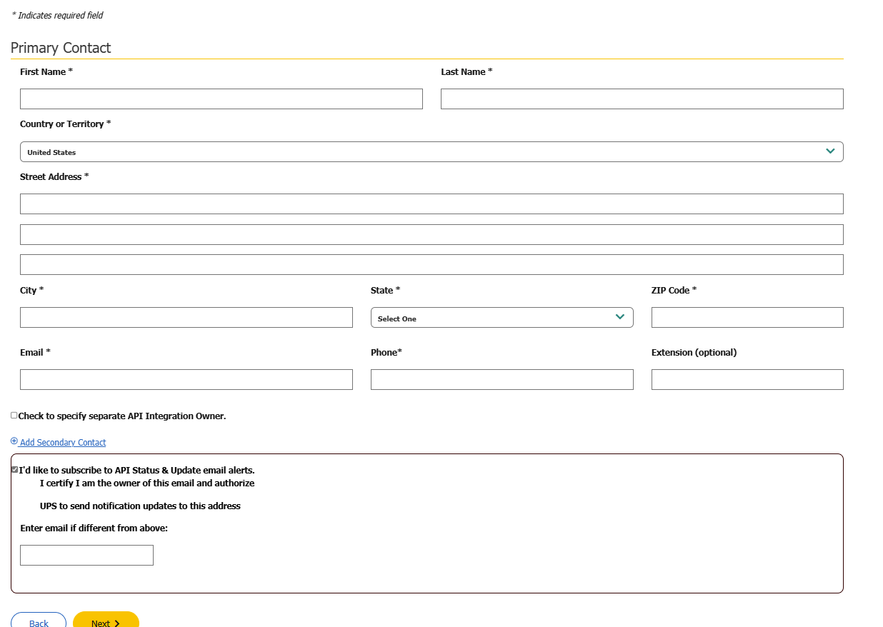Screen dimensions: 883x627
Task: Click the First Name input field
Action: point(221,99)
